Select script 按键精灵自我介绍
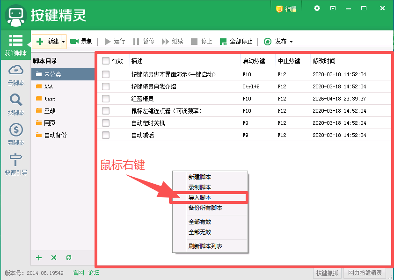This screenshot has height=280, width=394. (x=154, y=86)
